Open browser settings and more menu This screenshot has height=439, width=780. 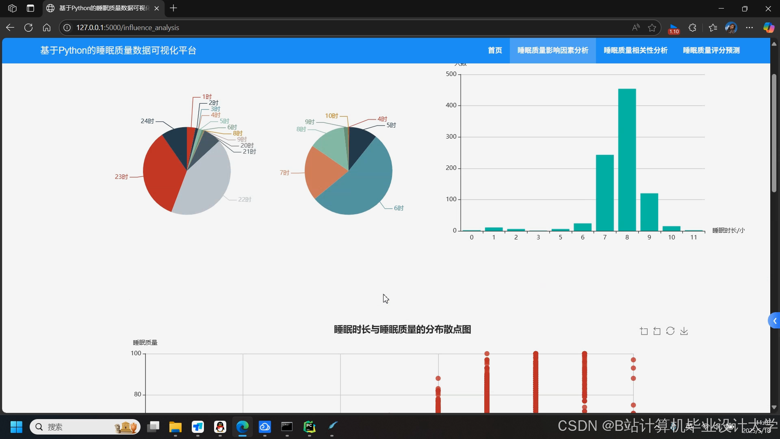[750, 28]
